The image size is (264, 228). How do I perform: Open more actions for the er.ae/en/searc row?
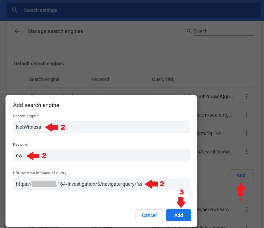247,209
